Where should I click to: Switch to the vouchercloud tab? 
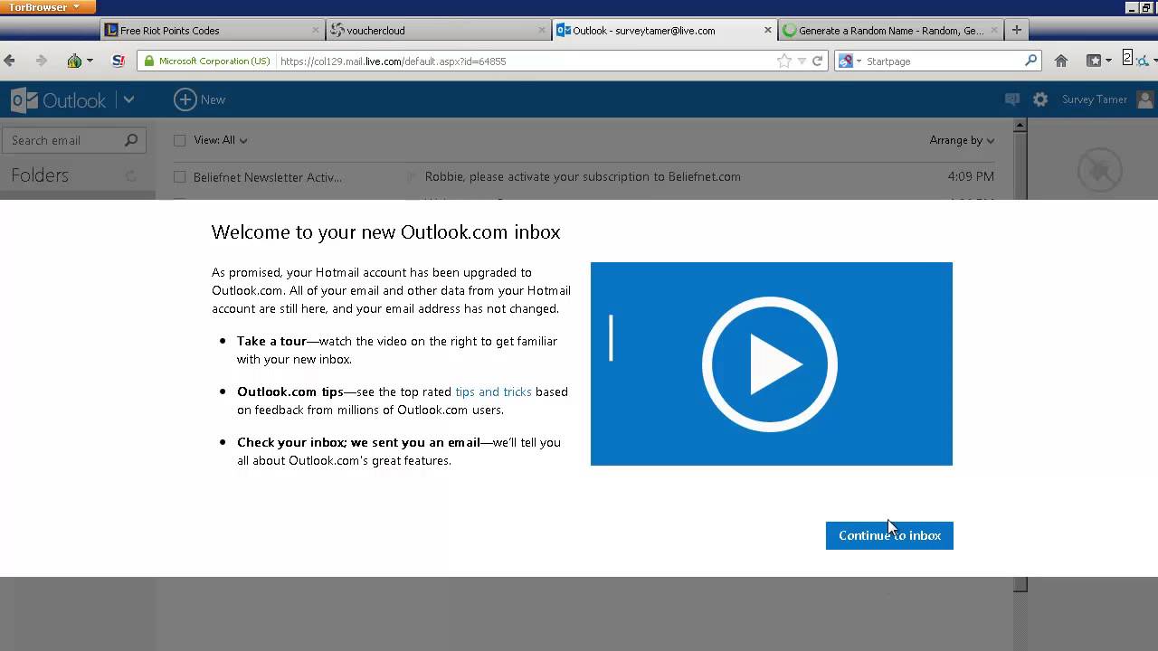(439, 30)
